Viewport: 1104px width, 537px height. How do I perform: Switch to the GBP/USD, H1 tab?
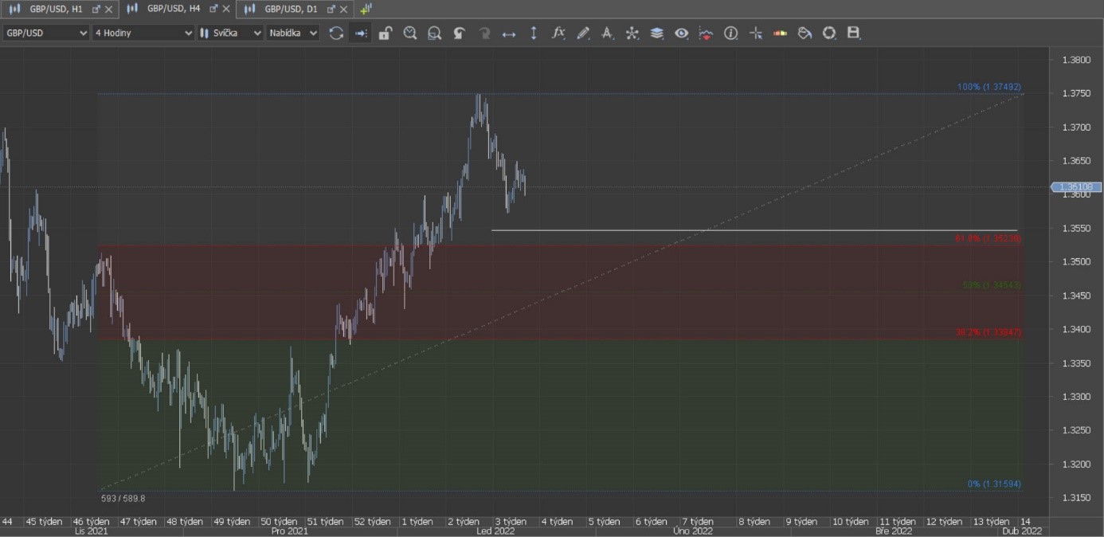(x=56, y=9)
